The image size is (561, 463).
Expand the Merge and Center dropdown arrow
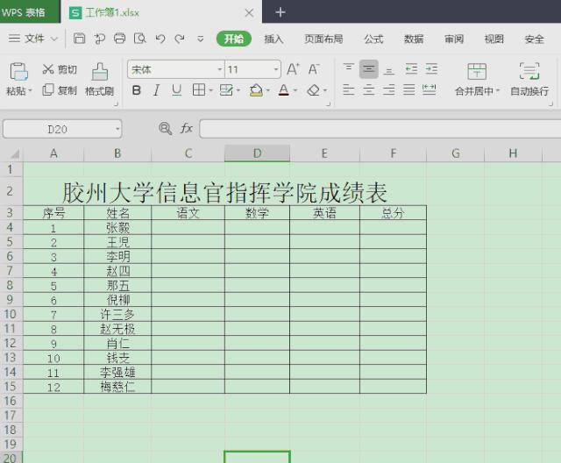pos(498,90)
